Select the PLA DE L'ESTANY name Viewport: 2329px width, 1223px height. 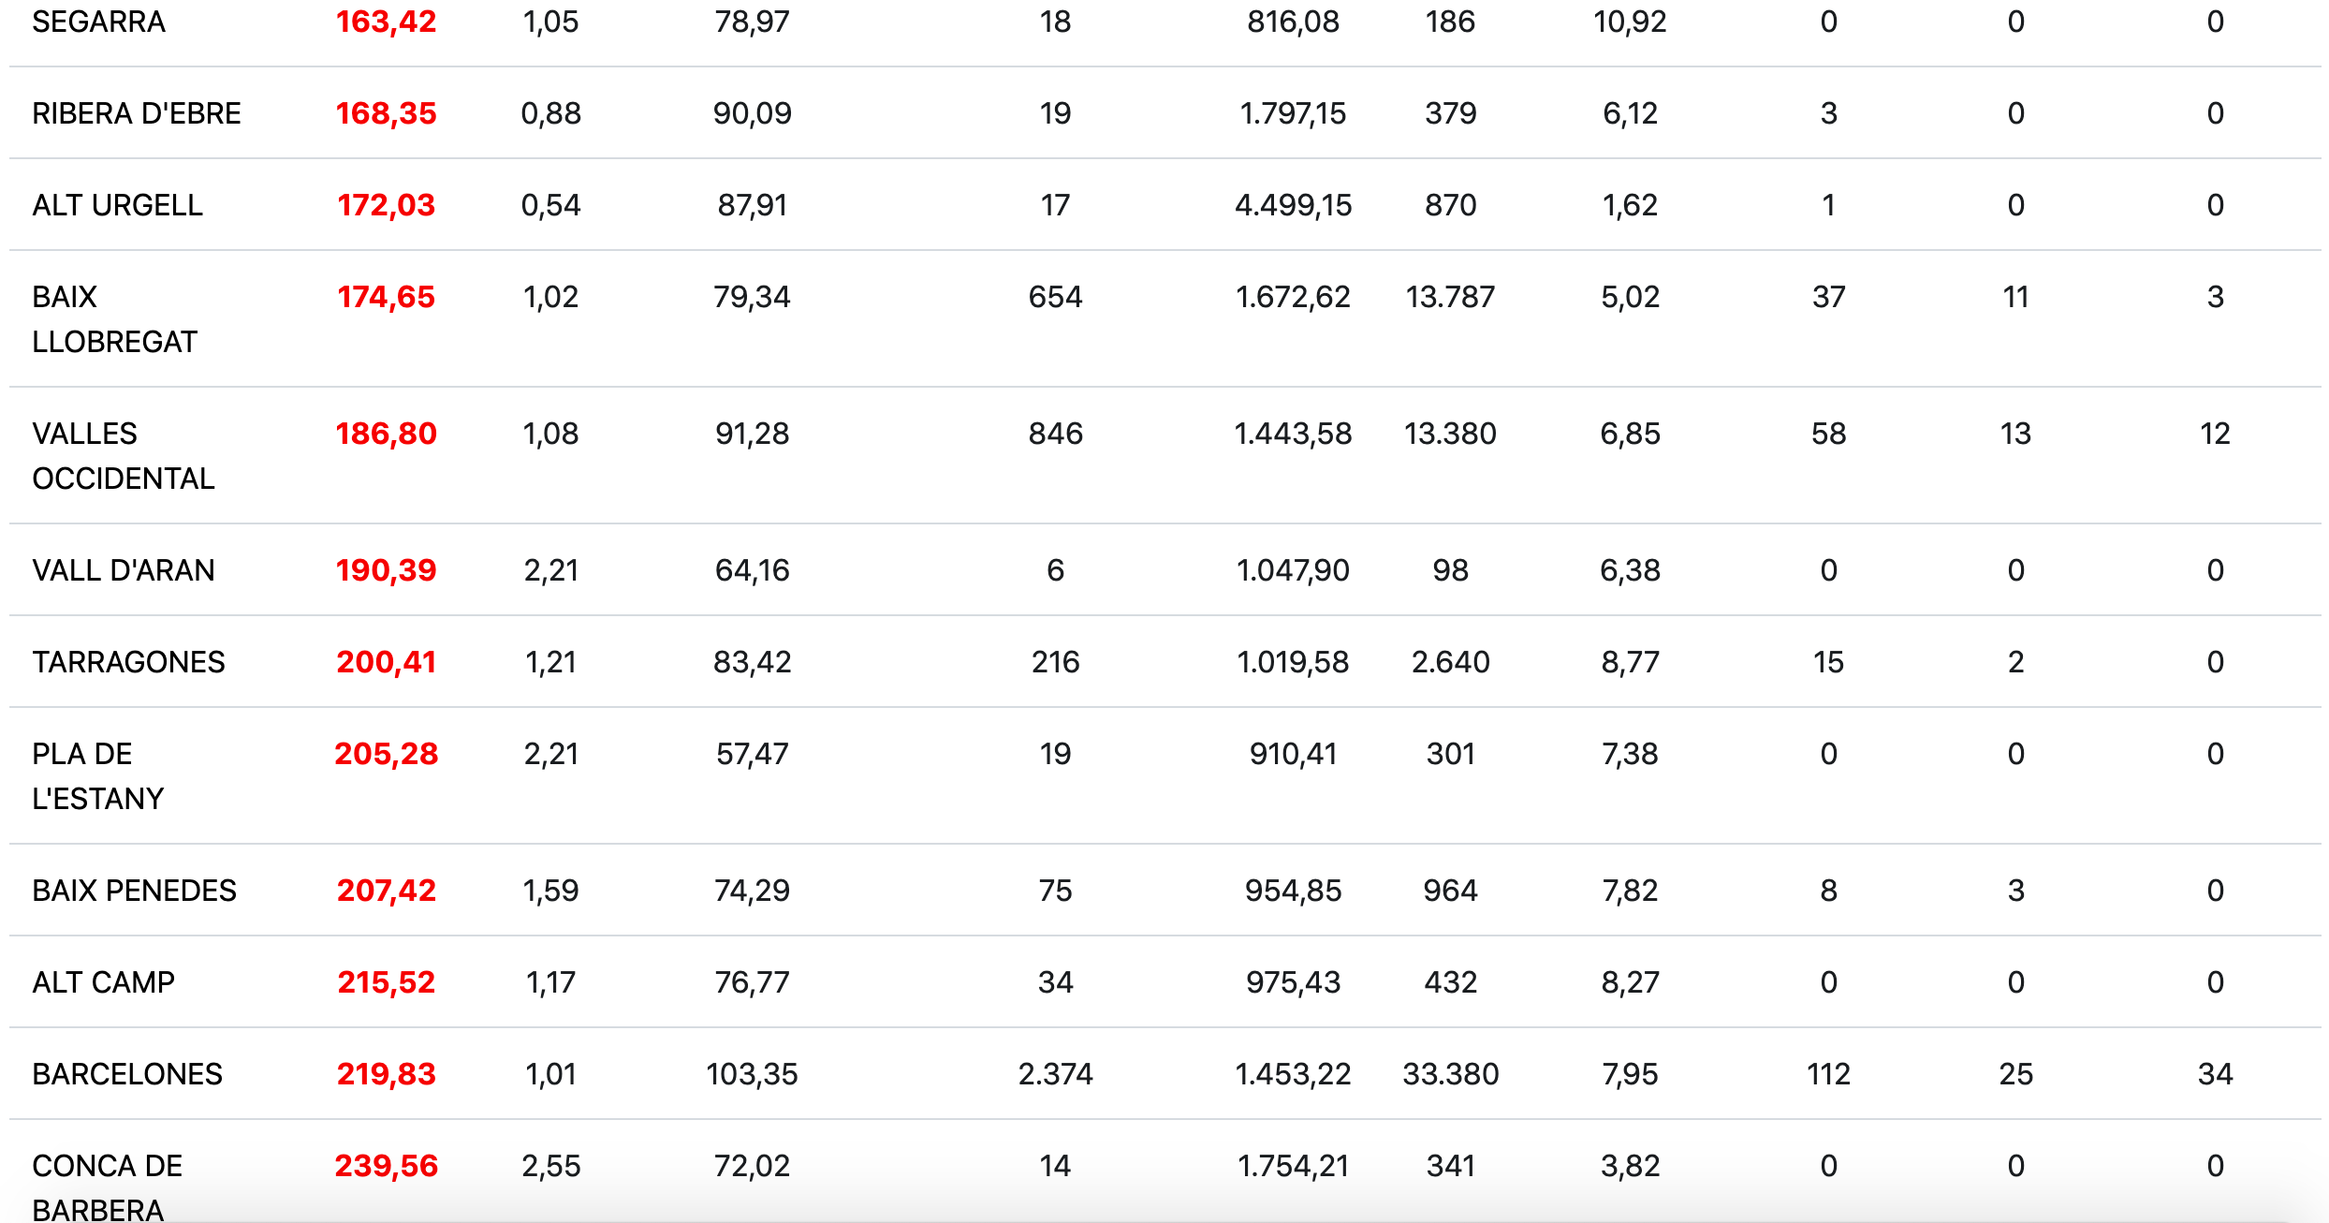pyautogui.click(x=97, y=776)
